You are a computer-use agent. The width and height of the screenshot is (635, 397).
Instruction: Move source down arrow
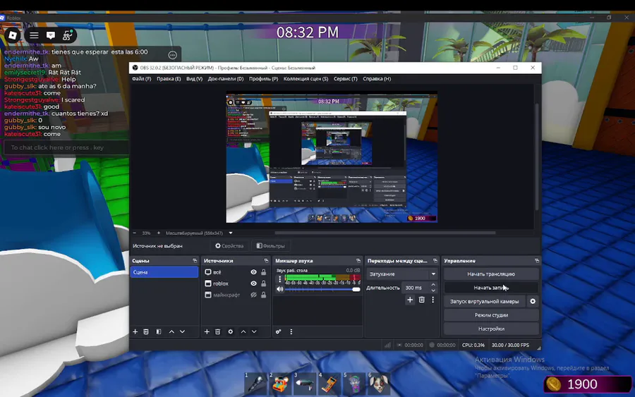[x=254, y=331]
